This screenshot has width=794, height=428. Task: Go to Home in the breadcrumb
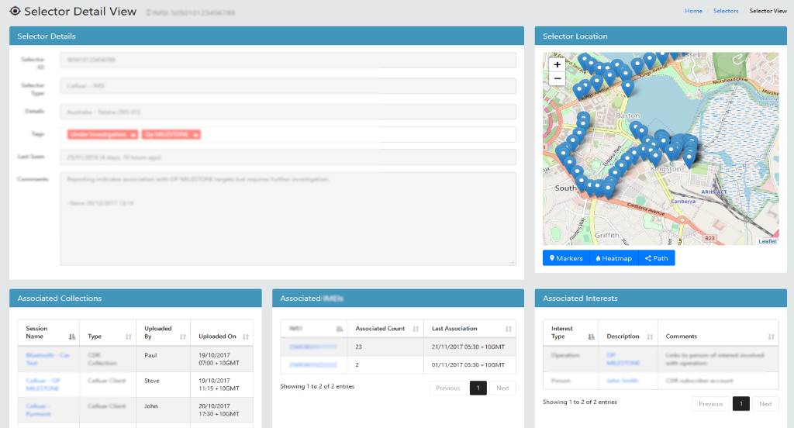pos(693,12)
